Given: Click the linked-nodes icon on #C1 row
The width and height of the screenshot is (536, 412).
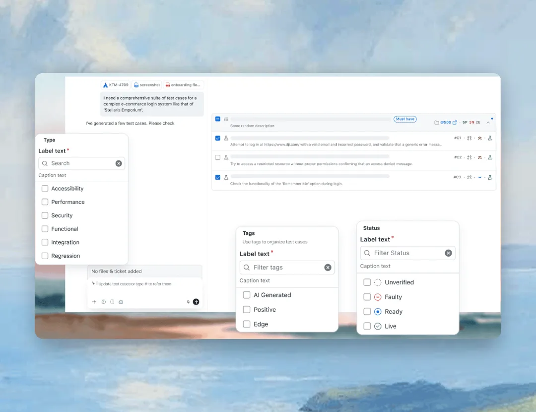Looking at the screenshot, I should pyautogui.click(x=469, y=138).
